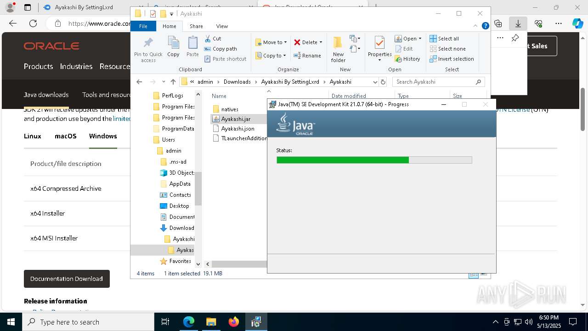Click Task View taskbar icon

pos(165,322)
